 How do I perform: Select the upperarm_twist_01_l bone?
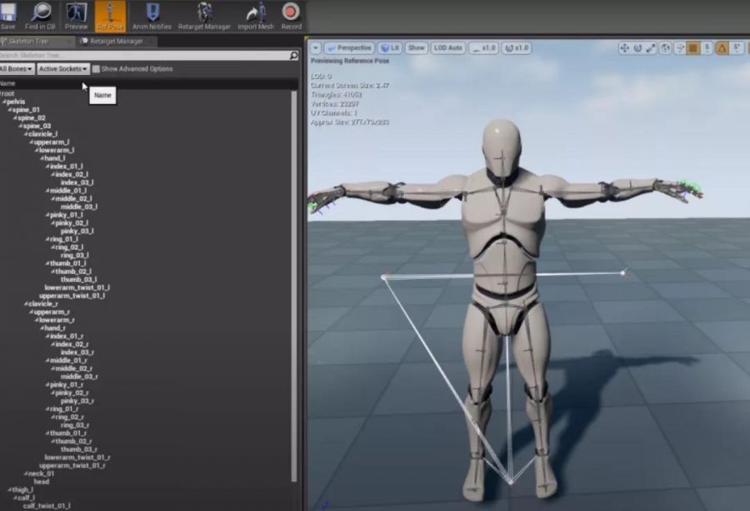click(72, 296)
